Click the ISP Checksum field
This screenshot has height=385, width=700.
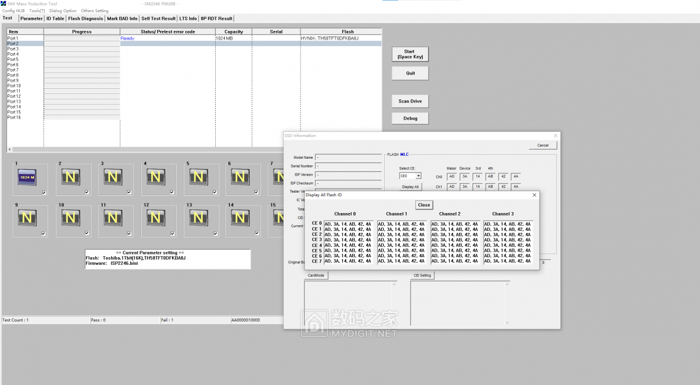[348, 183]
